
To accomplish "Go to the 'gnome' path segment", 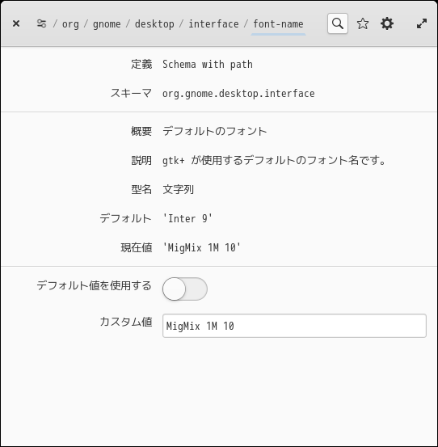I will (x=107, y=24).
